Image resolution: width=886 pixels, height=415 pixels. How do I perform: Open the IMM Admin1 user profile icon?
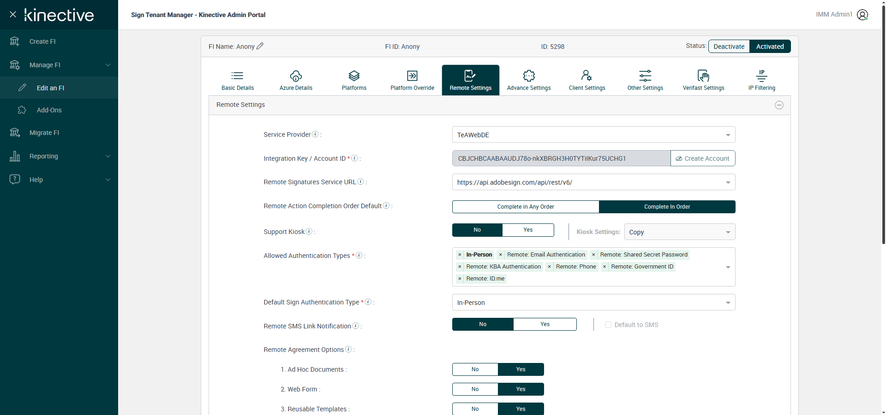point(862,15)
